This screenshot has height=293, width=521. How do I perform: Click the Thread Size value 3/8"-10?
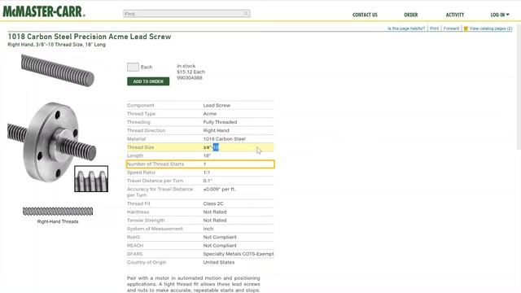pyautogui.click(x=211, y=147)
